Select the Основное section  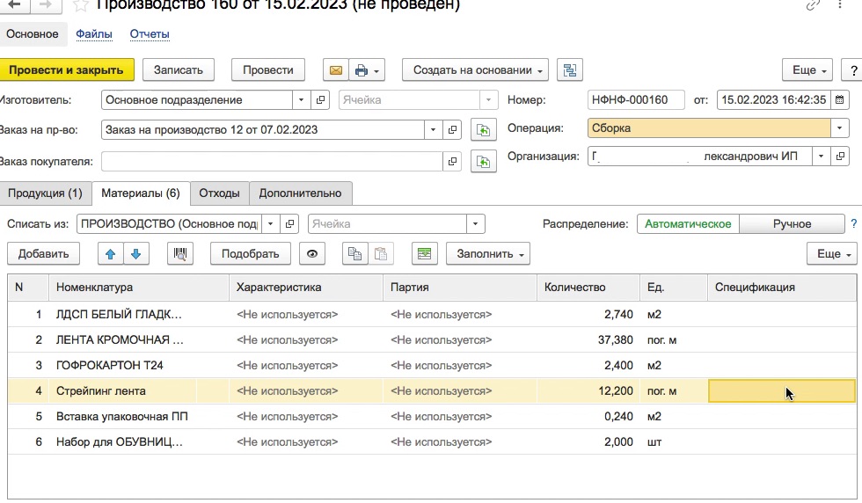pyautogui.click(x=33, y=34)
